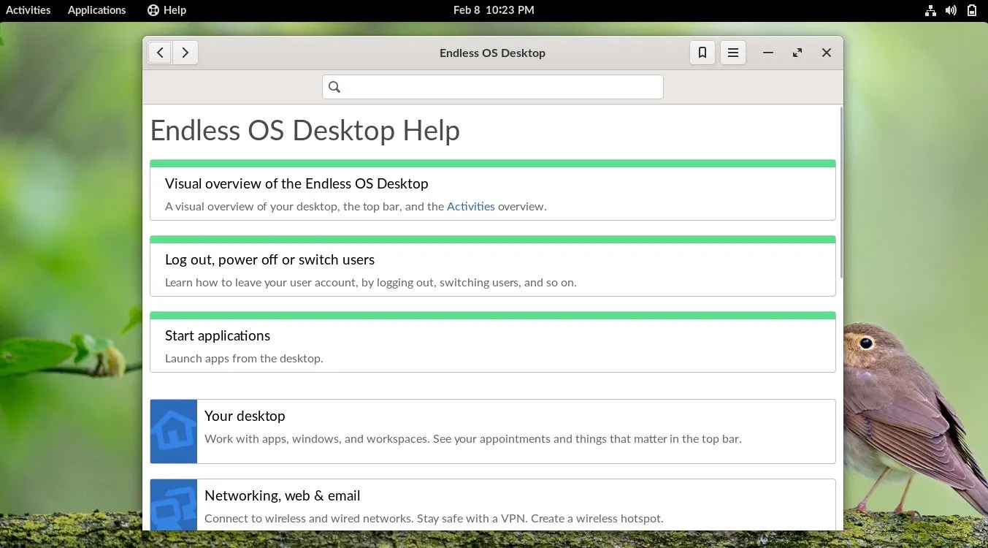Open the Activities menu in the top bar
988x548 pixels.
tap(28, 9)
